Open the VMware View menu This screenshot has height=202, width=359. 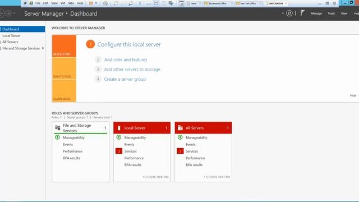(x=54, y=3)
